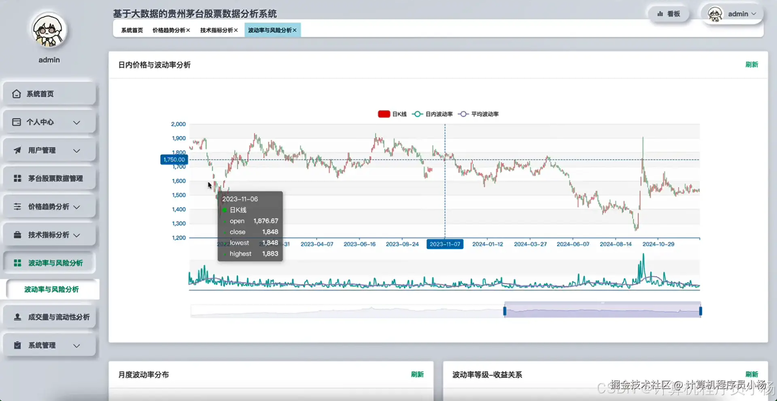Open 茅台股票数据管理 in sidebar

pyautogui.click(x=49, y=178)
